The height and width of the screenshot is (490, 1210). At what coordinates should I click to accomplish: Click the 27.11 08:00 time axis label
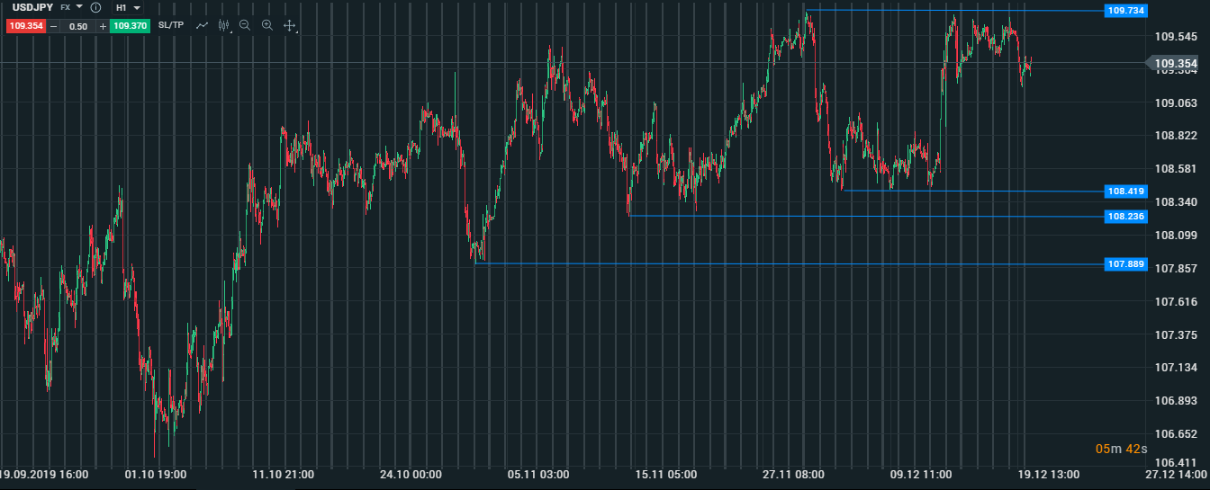click(x=793, y=474)
